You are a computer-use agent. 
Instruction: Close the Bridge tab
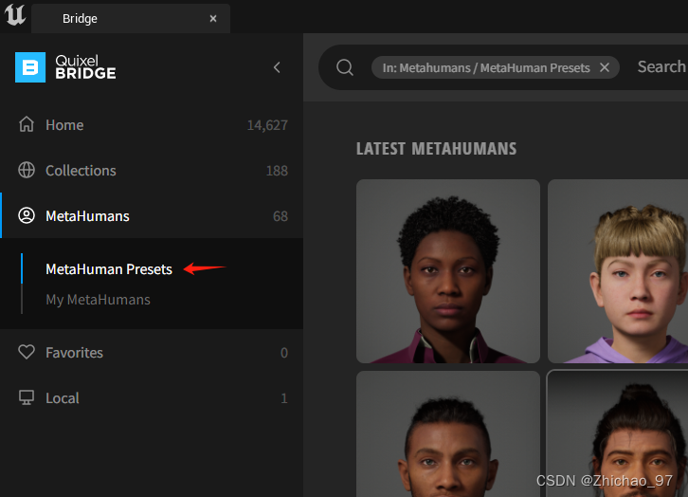[x=213, y=18]
